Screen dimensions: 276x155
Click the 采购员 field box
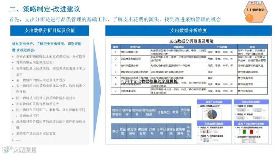click(188, 131)
